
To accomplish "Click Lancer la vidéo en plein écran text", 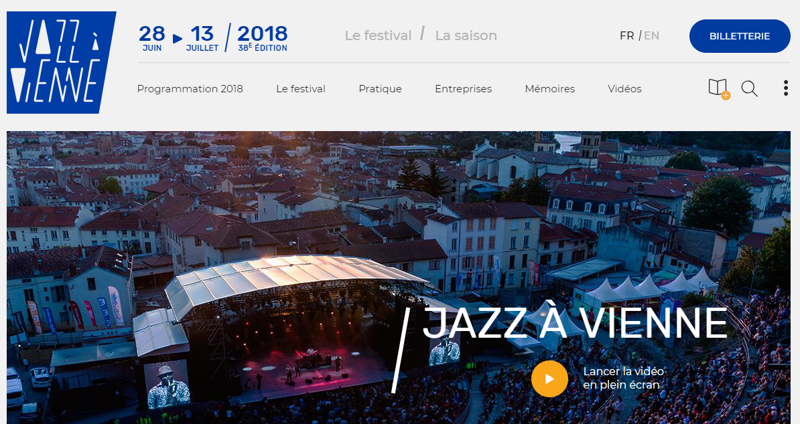I will (x=623, y=379).
